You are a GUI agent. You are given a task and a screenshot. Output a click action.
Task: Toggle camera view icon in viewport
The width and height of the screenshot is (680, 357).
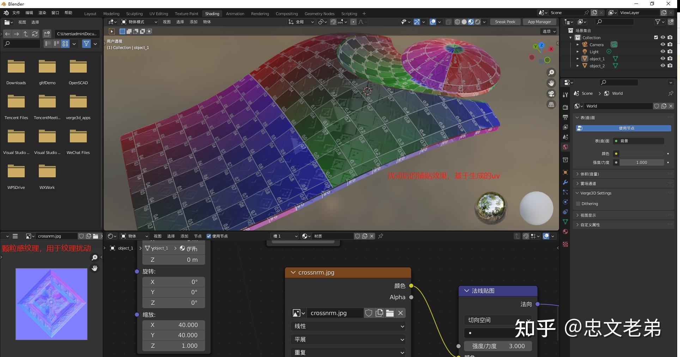click(551, 94)
